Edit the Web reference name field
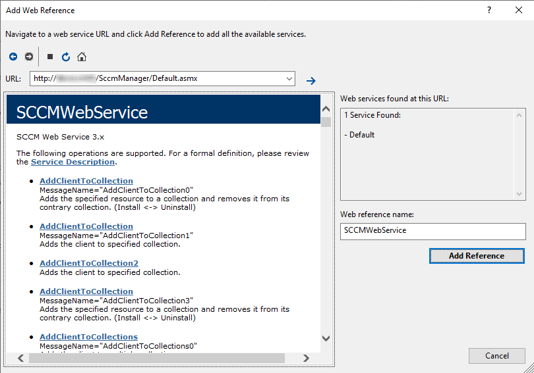Image resolution: width=534 pixels, height=373 pixels. pyautogui.click(x=433, y=231)
